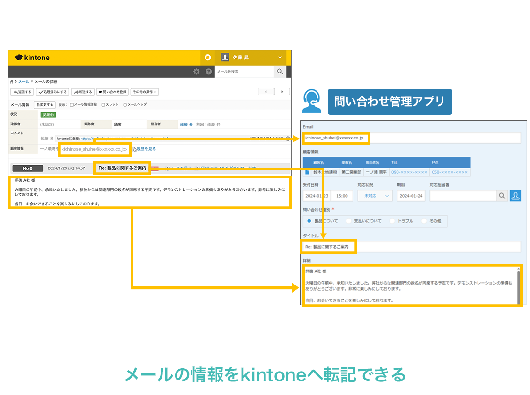
Task: Open the settings gear icon
Action: pyautogui.click(x=197, y=72)
